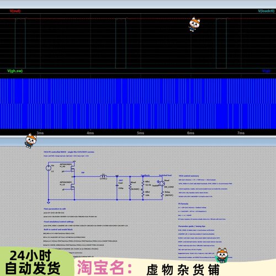Select the ground symbol in schematic
The height and width of the screenshot is (276, 276).
tap(49, 203)
